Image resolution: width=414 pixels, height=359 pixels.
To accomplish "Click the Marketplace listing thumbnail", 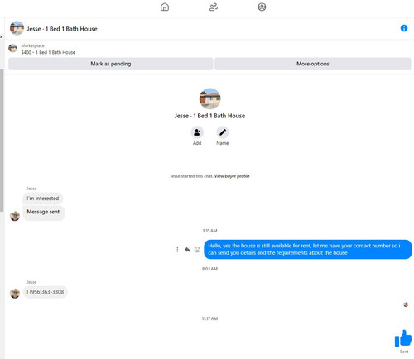I will tap(12, 48).
